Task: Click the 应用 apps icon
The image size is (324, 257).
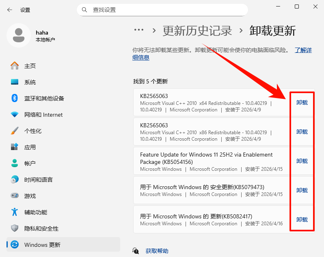Action: click(15, 147)
